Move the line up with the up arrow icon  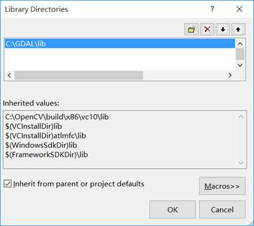tap(238, 30)
